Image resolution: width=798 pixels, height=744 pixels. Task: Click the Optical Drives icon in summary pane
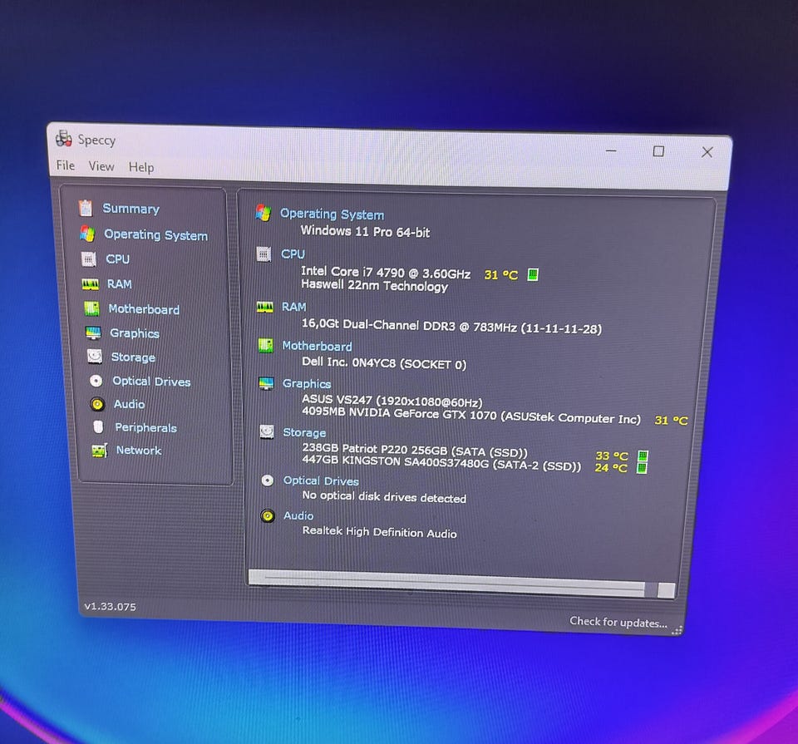(x=267, y=480)
